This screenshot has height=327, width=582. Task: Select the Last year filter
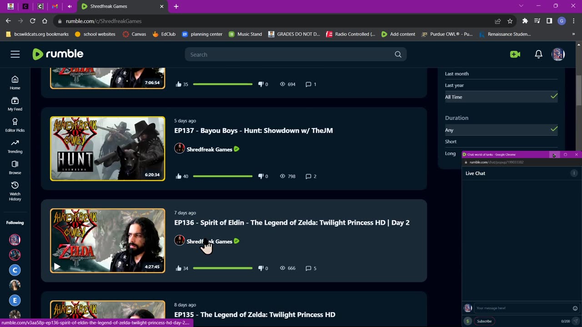click(x=501, y=85)
